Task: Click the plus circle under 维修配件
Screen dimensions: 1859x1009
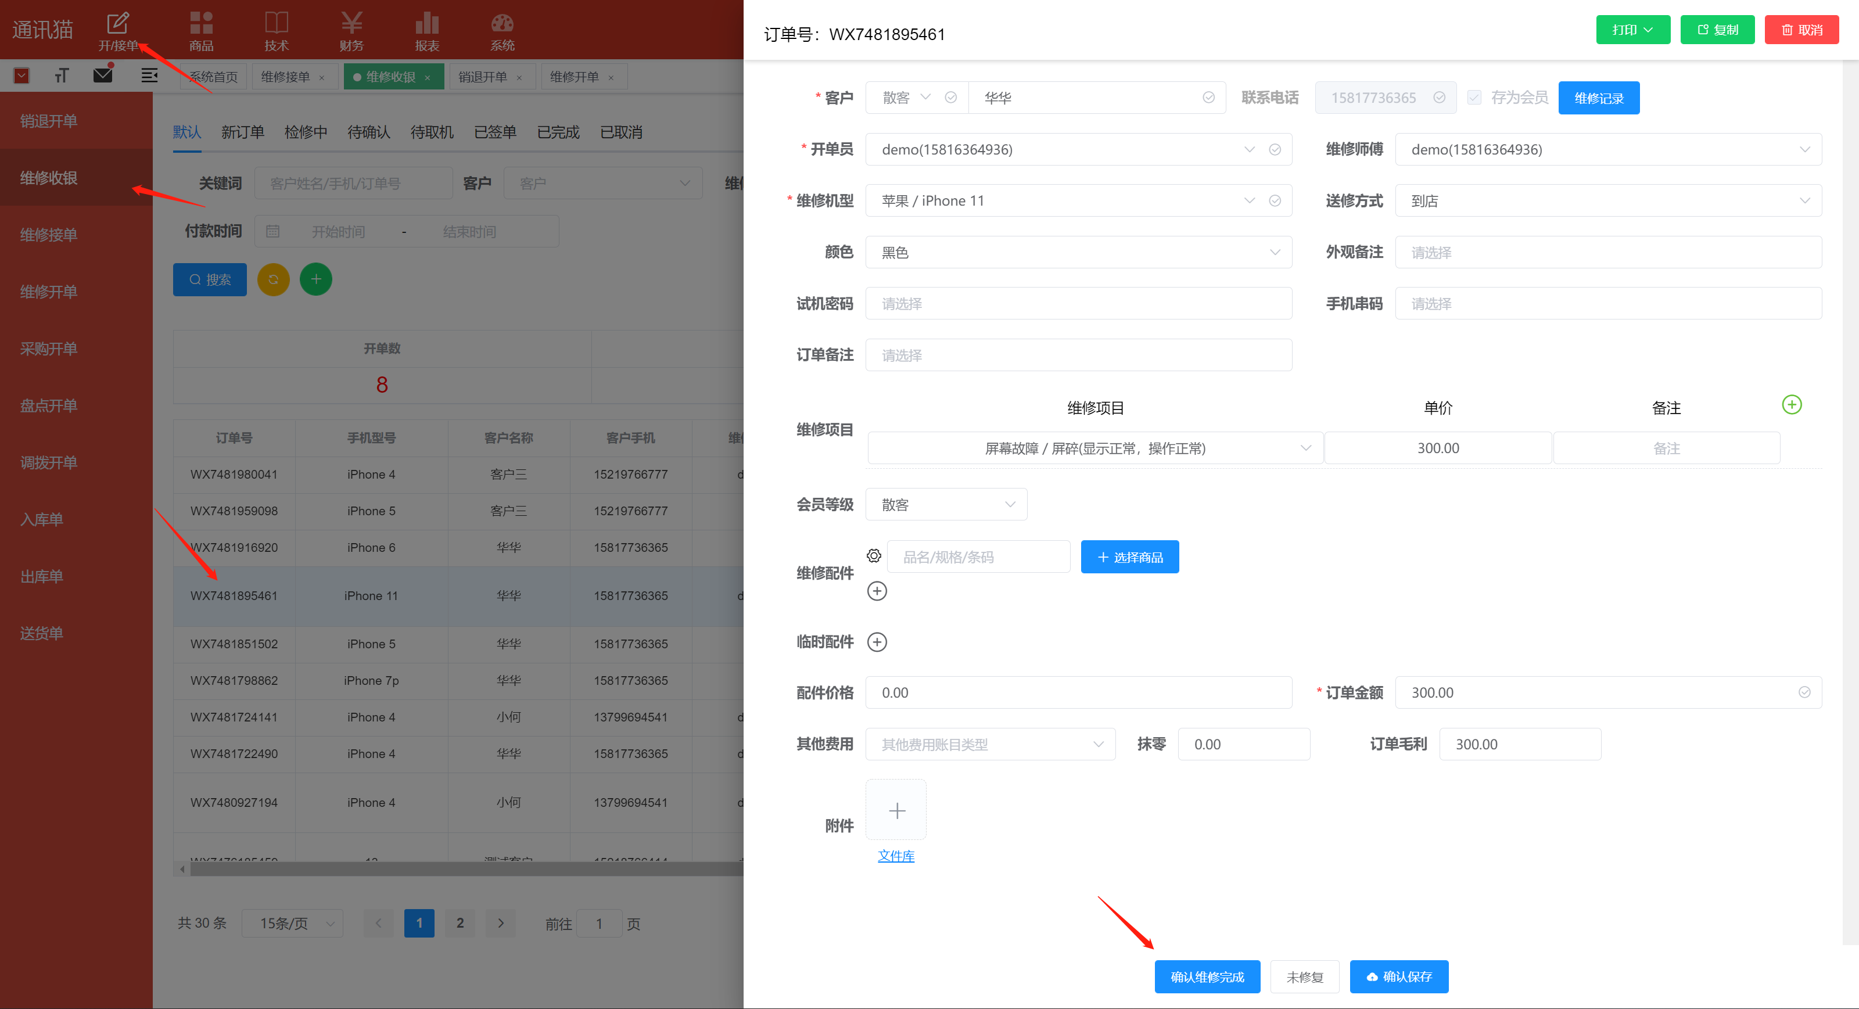Action: 877,591
